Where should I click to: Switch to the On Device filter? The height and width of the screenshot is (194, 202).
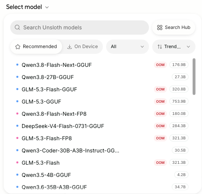click(82, 46)
